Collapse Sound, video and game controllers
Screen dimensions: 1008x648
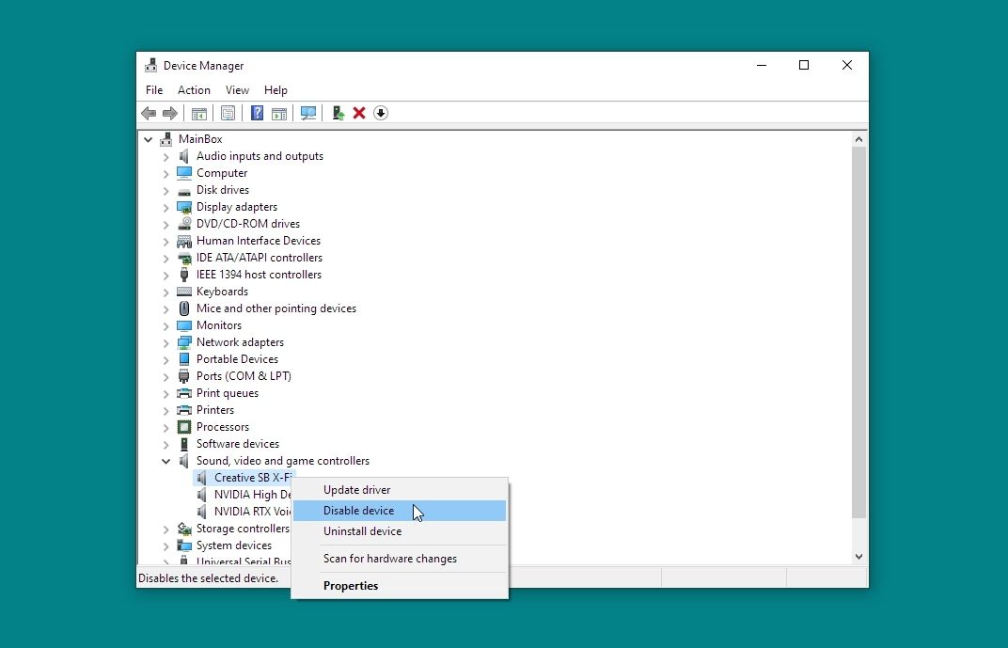coord(166,461)
